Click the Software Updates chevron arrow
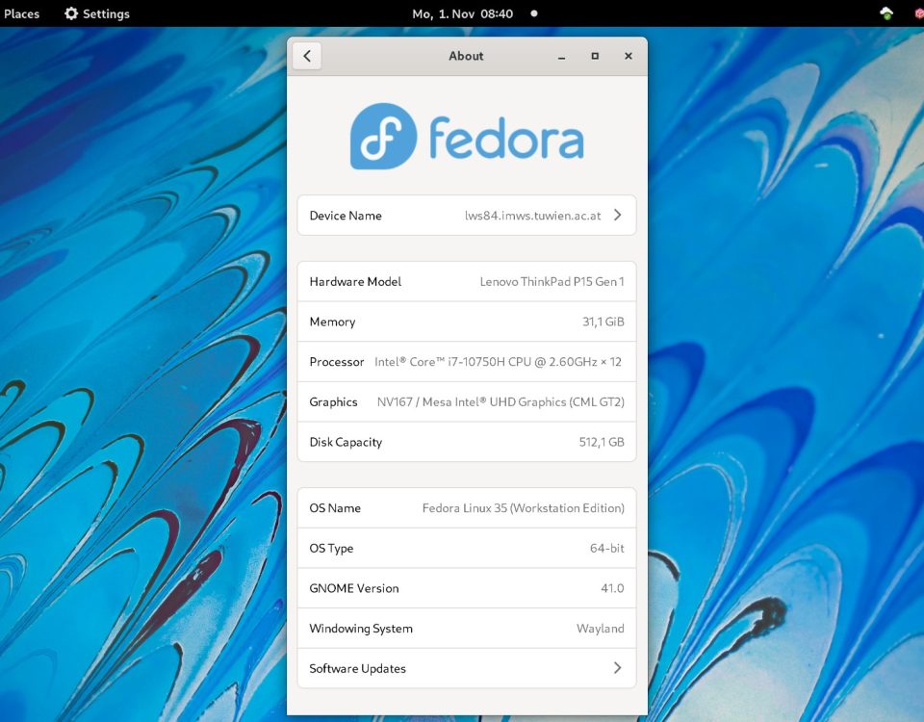 [x=618, y=668]
